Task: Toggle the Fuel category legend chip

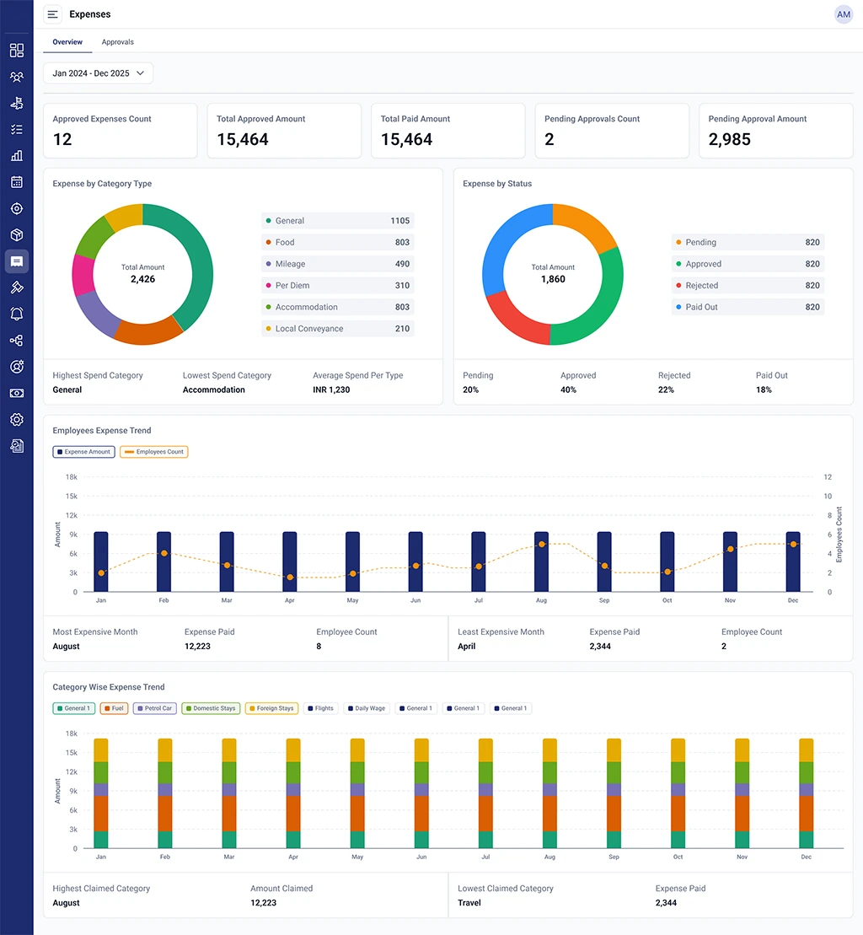Action: tap(115, 708)
